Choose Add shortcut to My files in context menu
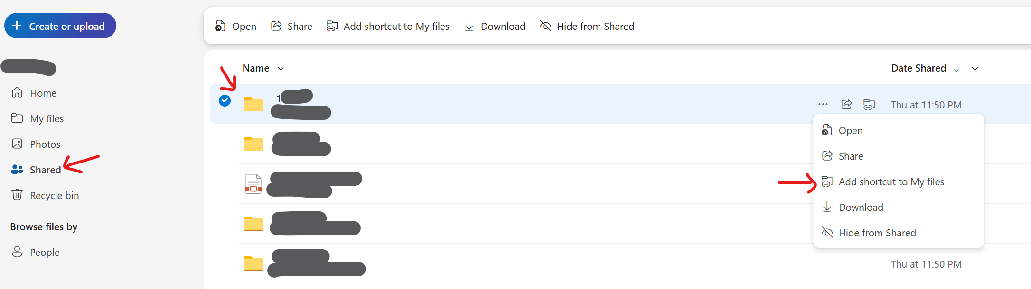 891,182
